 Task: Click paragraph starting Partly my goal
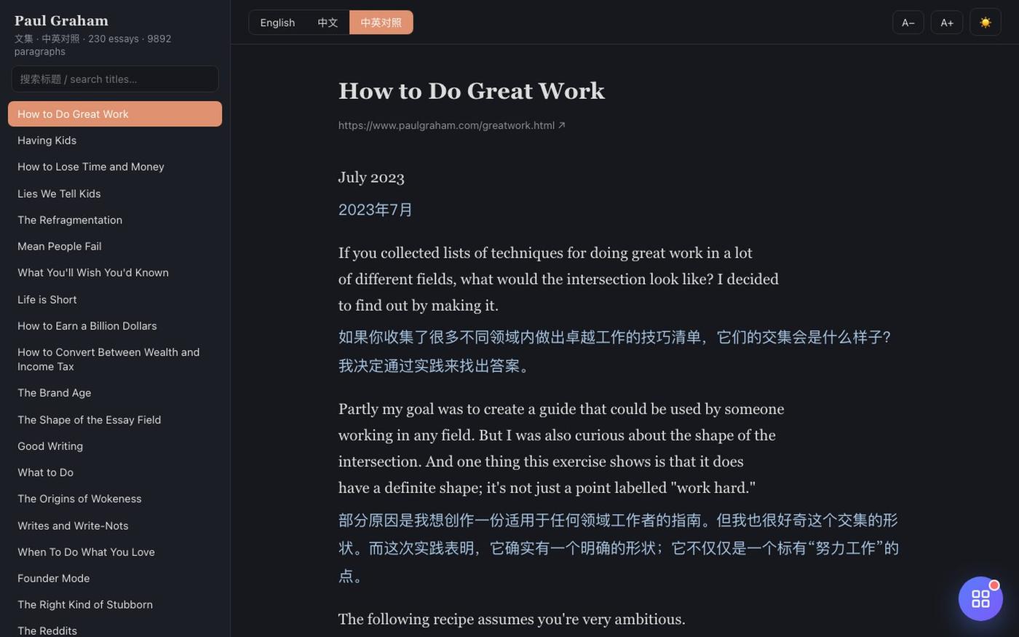click(561, 448)
